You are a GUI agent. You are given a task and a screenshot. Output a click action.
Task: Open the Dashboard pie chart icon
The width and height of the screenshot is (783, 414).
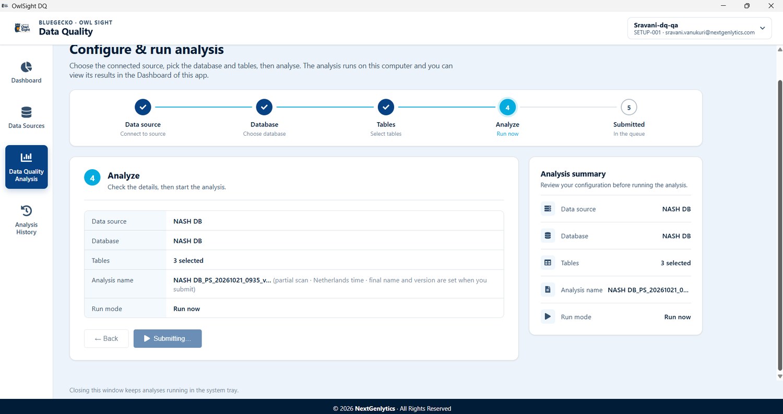tap(26, 67)
